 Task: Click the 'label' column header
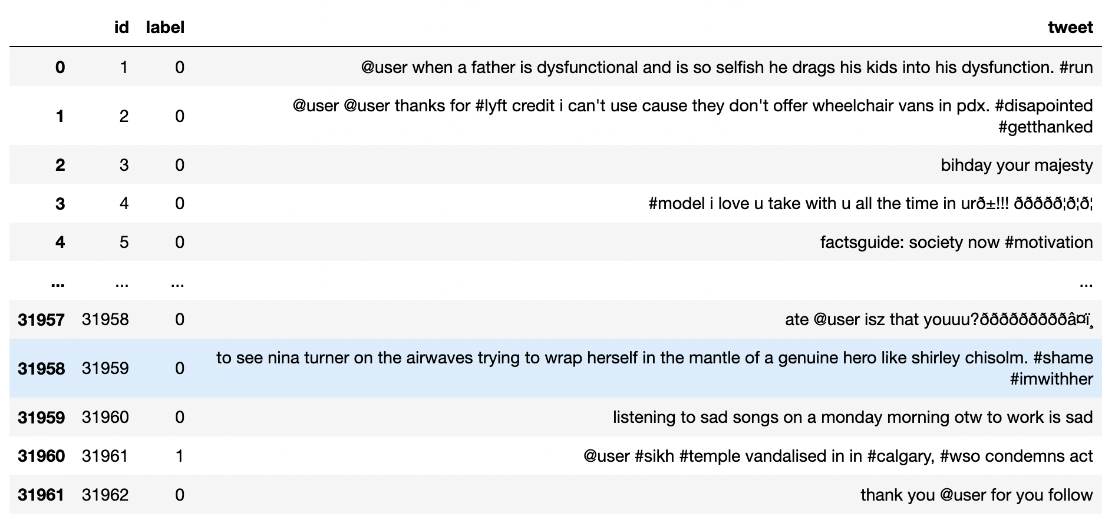(165, 27)
